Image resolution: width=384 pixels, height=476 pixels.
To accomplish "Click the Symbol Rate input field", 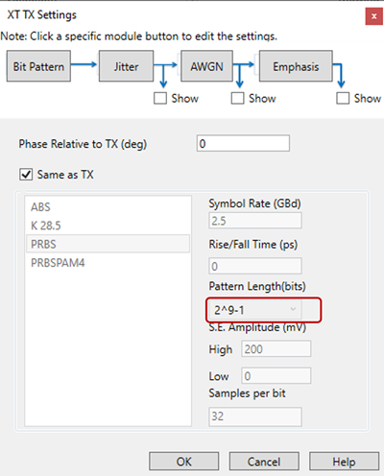I will click(x=255, y=221).
